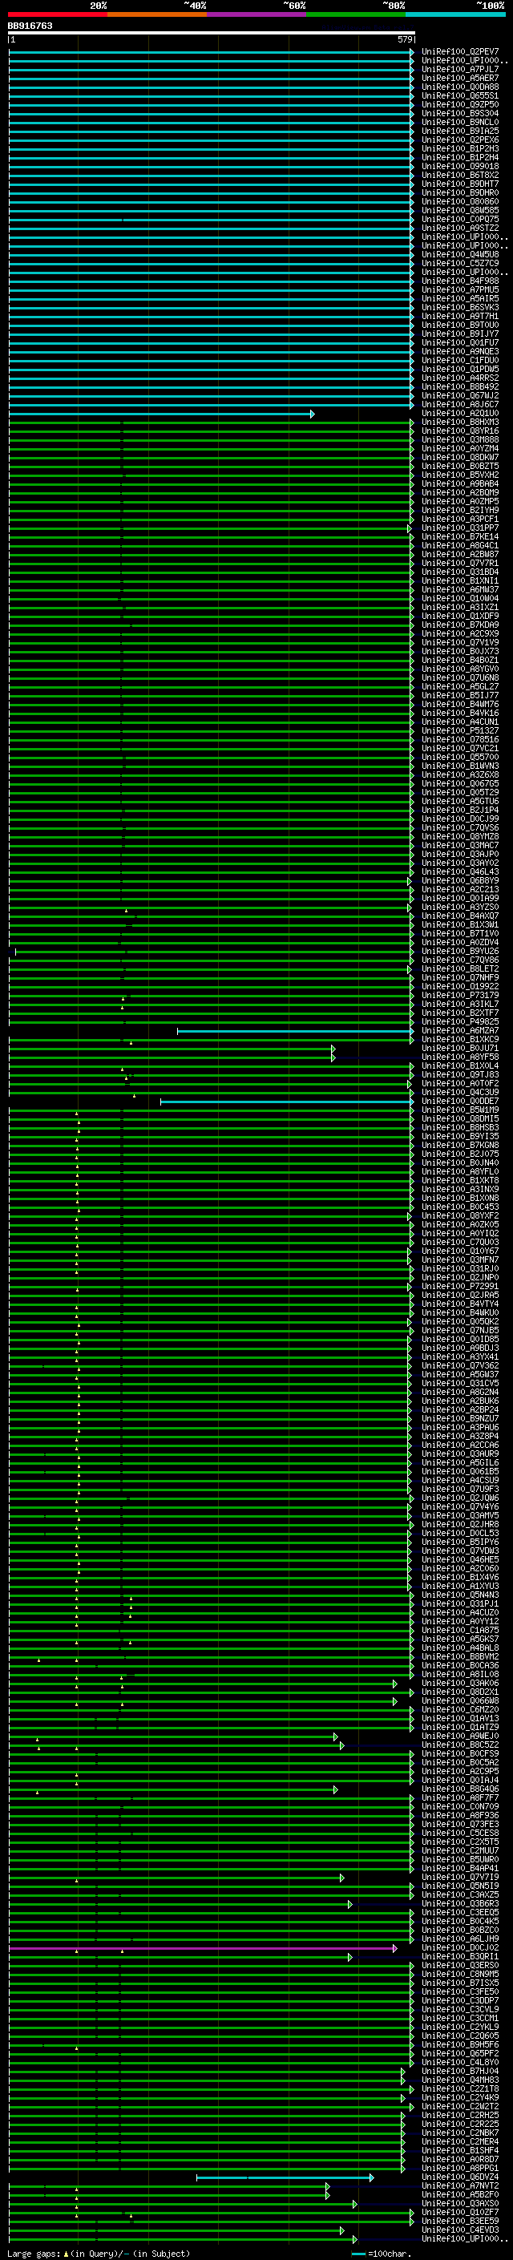Open hit UniRef100_O80860
This screenshot has width=513, height=2260.
click(x=460, y=202)
